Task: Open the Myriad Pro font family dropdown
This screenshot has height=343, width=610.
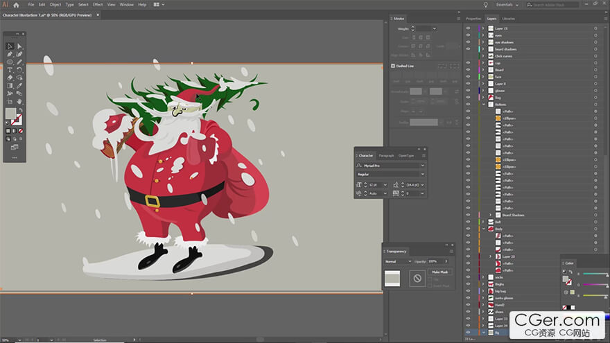Action: [422, 166]
